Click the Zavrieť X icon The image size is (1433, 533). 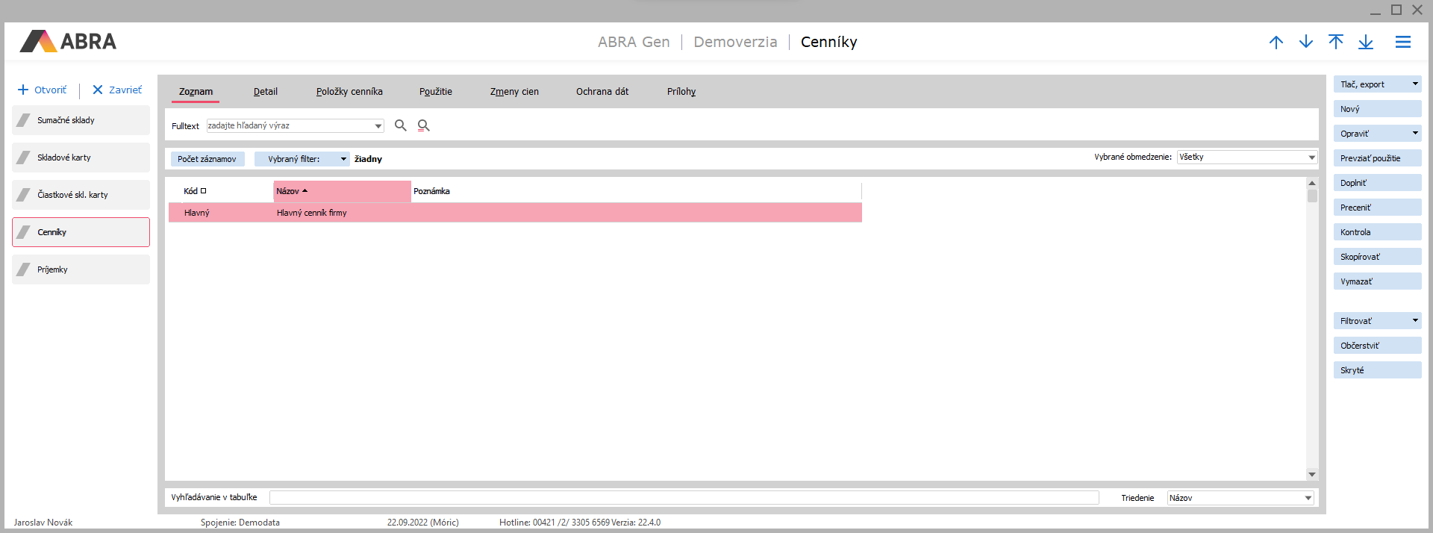pos(98,90)
